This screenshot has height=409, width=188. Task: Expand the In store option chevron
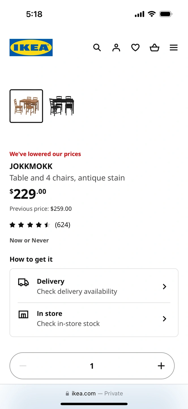(164, 319)
